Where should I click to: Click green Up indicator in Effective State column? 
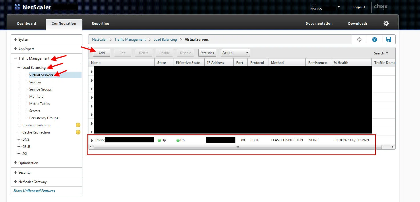pyautogui.click(x=178, y=140)
